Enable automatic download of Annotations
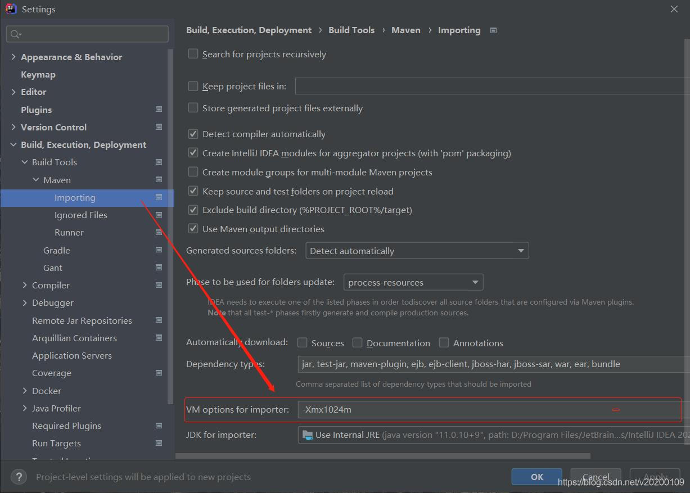 coord(444,342)
